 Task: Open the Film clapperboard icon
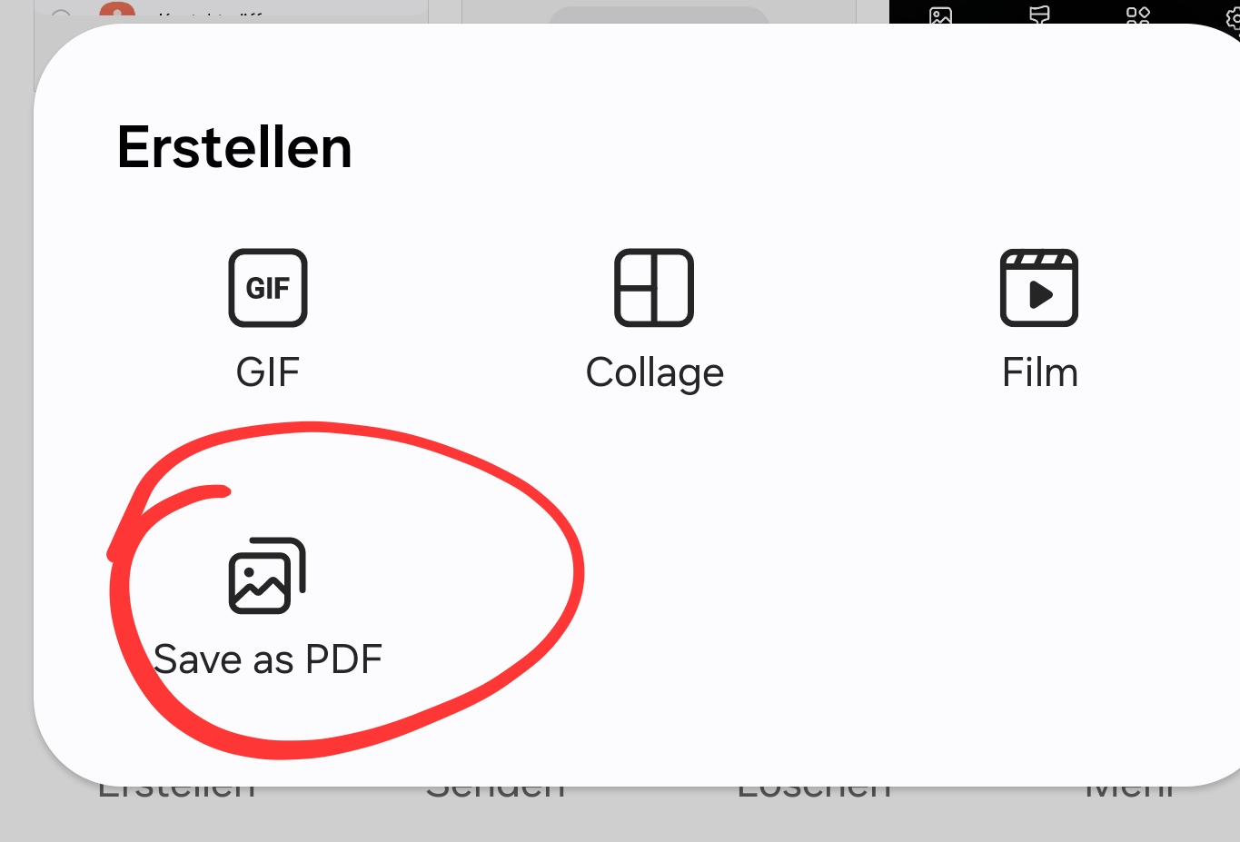tap(1039, 288)
